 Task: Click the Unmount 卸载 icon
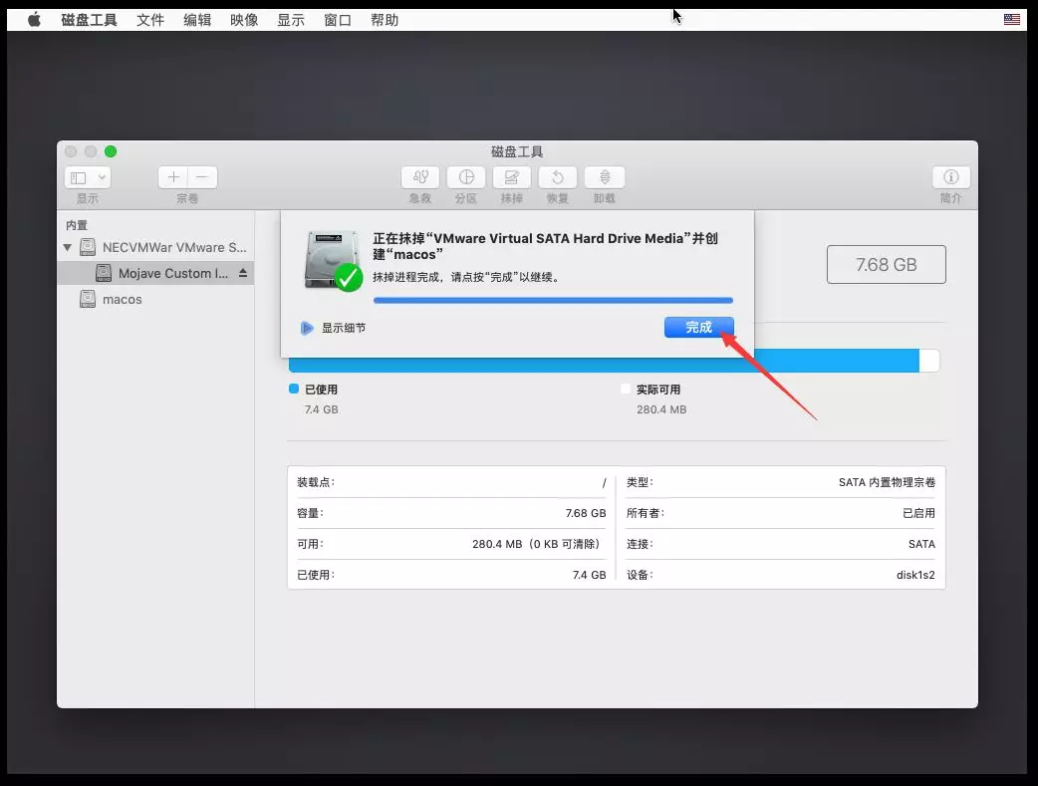[605, 176]
